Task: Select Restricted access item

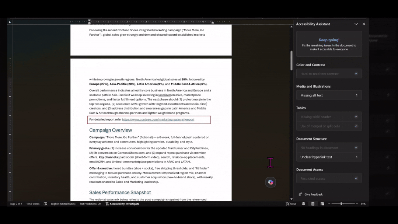Action: pos(329,179)
